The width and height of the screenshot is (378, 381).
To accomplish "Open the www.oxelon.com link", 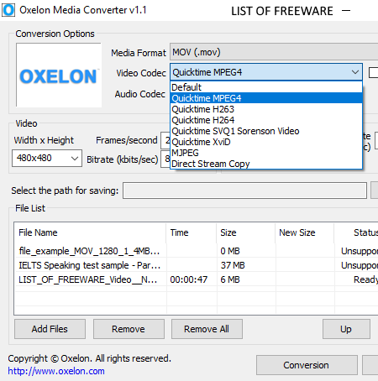I will coord(56,371).
